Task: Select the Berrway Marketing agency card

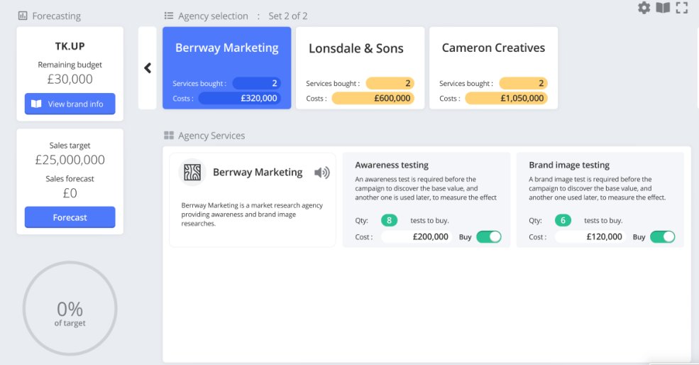Action: pyautogui.click(x=227, y=68)
